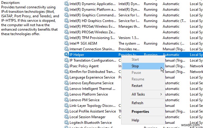Click gear icon for Intel(R) PROSet/Wireless Ze service
This screenshot has height=128, width=203.
point(66,32)
